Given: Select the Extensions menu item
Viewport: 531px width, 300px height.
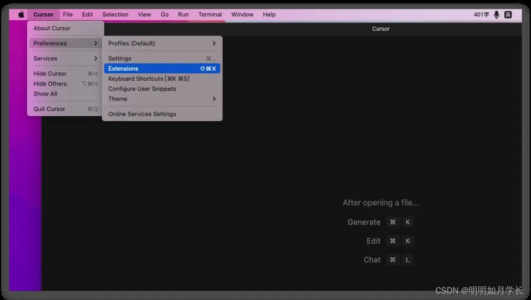Looking at the screenshot, I should 162,68.
